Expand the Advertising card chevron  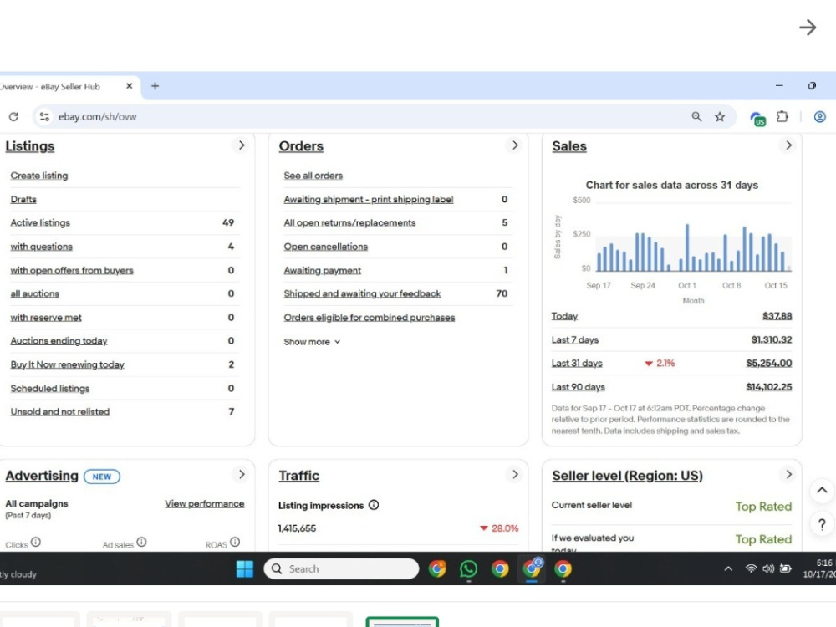click(x=242, y=474)
